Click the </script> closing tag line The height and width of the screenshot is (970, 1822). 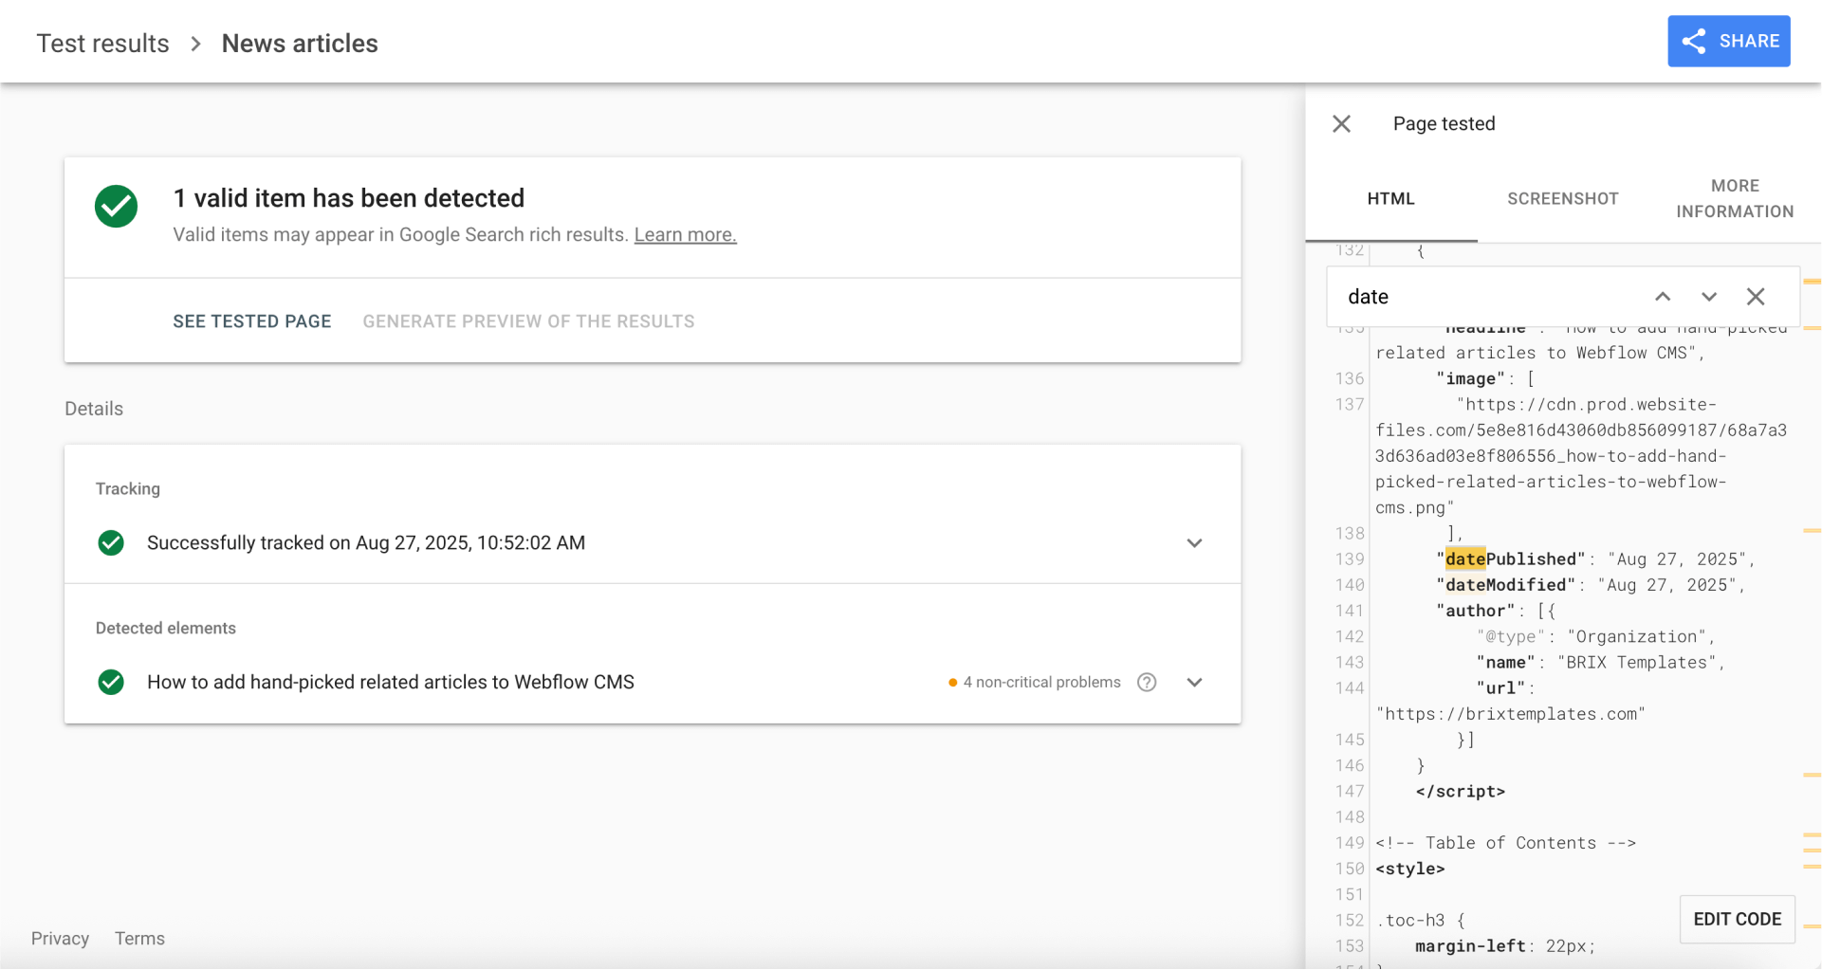coord(1460,792)
